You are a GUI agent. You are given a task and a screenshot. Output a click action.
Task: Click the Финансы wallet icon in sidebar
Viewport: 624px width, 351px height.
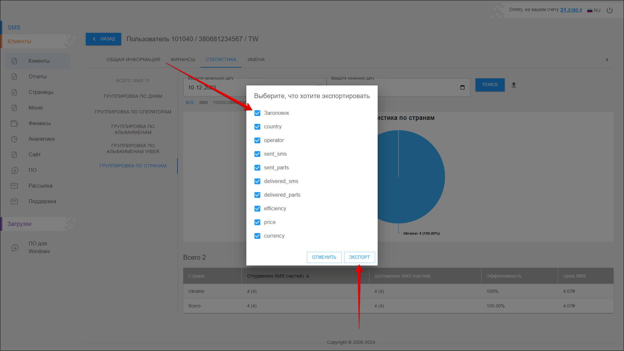14,123
